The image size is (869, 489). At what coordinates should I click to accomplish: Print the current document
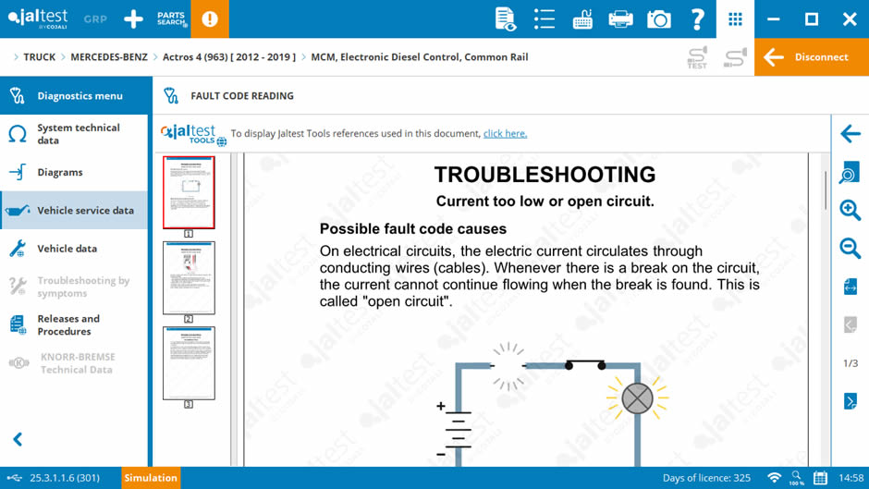tap(620, 18)
